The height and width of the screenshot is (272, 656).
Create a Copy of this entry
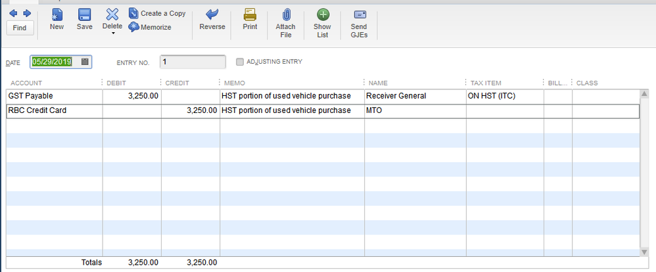[157, 13]
